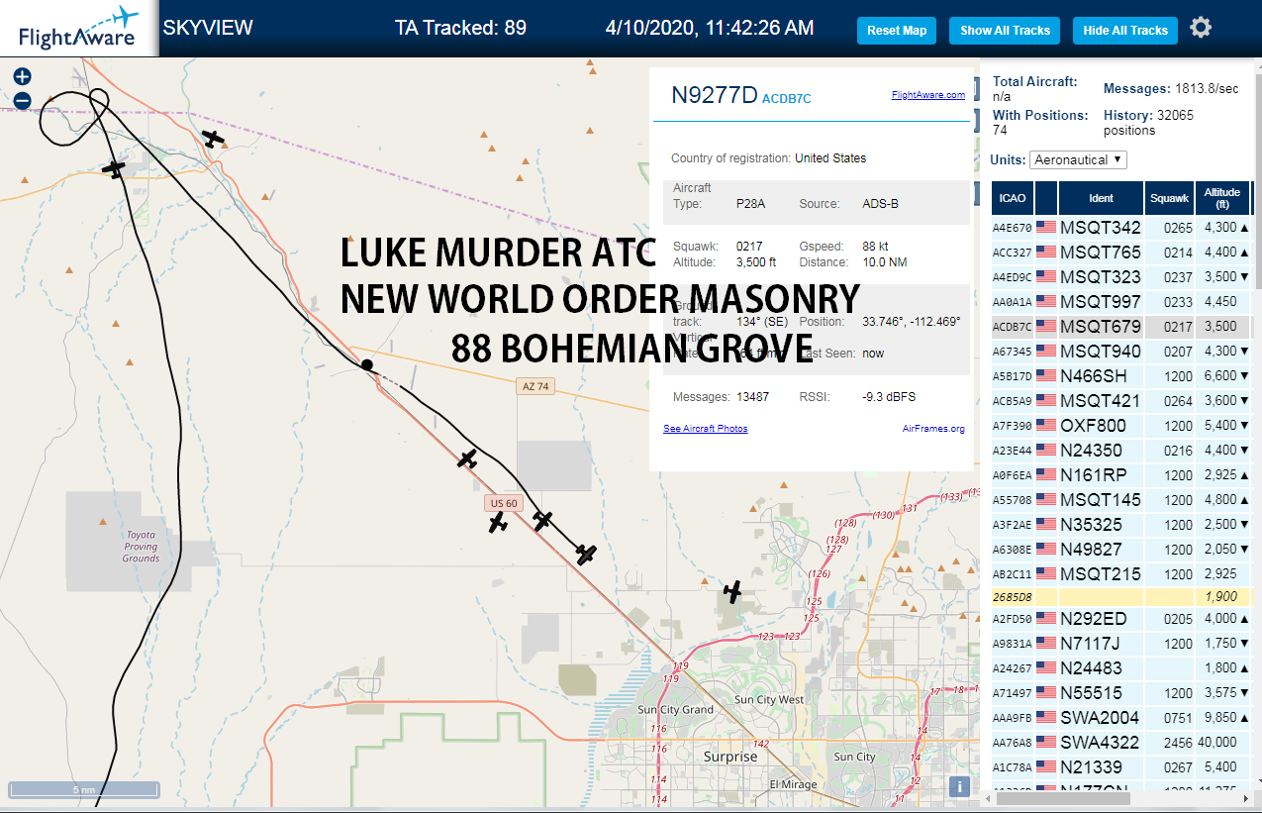Click Show All Tracks

click(1005, 31)
